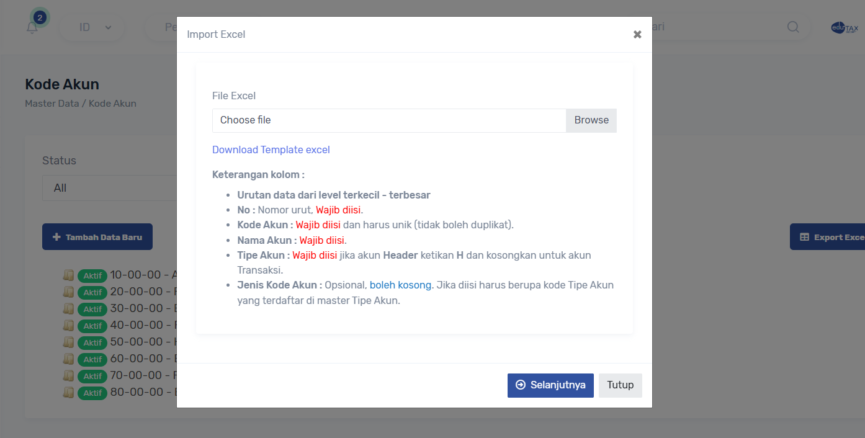
Task: Open the ID language dropdown
Action: coord(94,27)
